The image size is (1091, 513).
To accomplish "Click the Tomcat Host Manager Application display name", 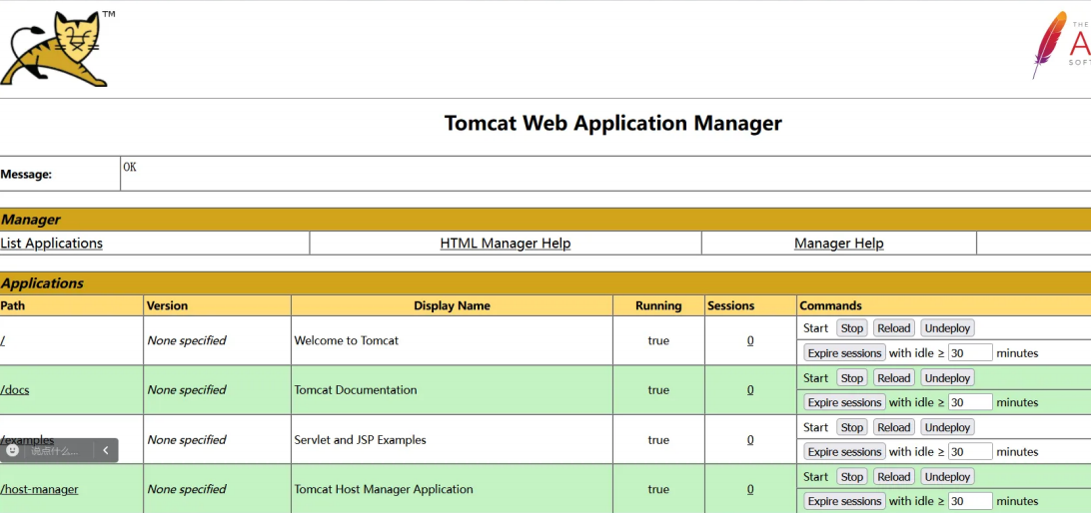I will tap(384, 489).
